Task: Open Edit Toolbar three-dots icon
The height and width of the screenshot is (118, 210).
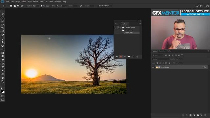Action: coord(3,85)
